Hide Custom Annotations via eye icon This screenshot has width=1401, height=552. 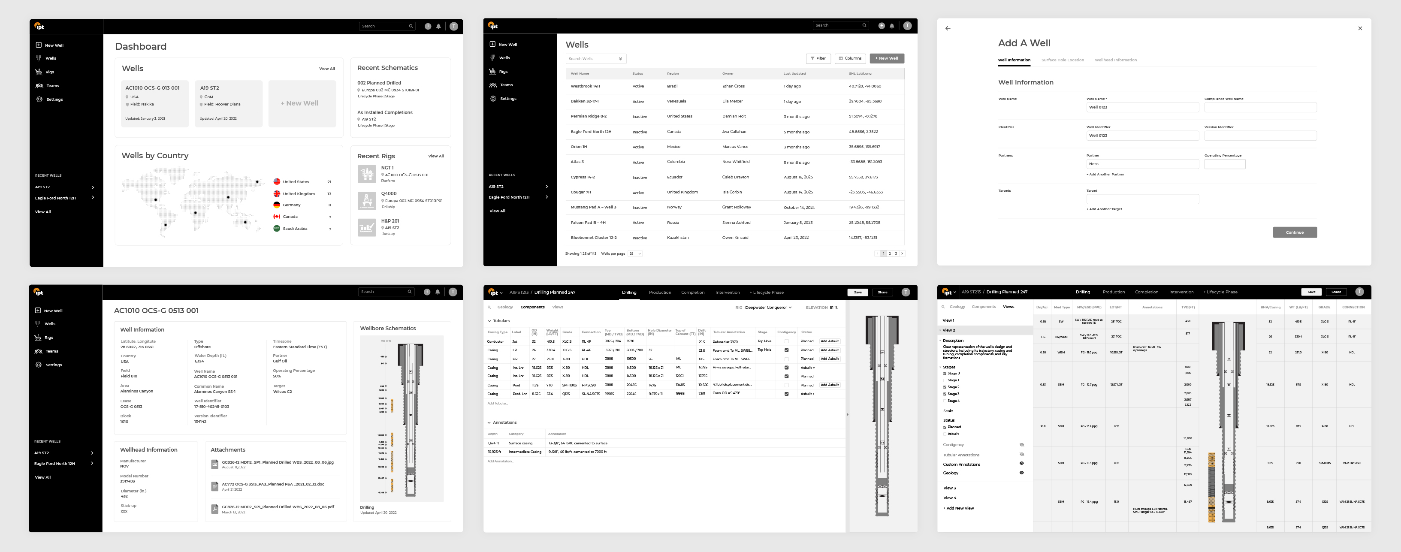point(1021,463)
